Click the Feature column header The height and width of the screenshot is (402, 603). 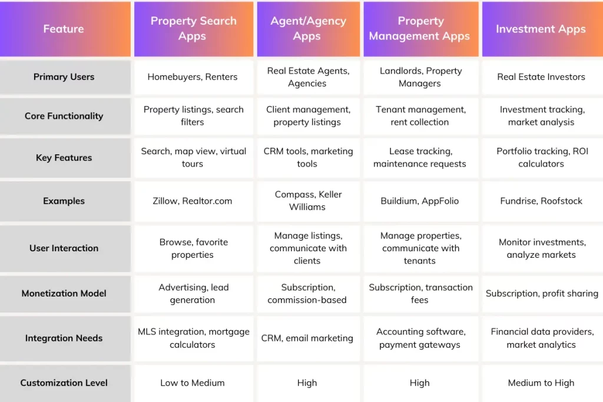point(64,29)
